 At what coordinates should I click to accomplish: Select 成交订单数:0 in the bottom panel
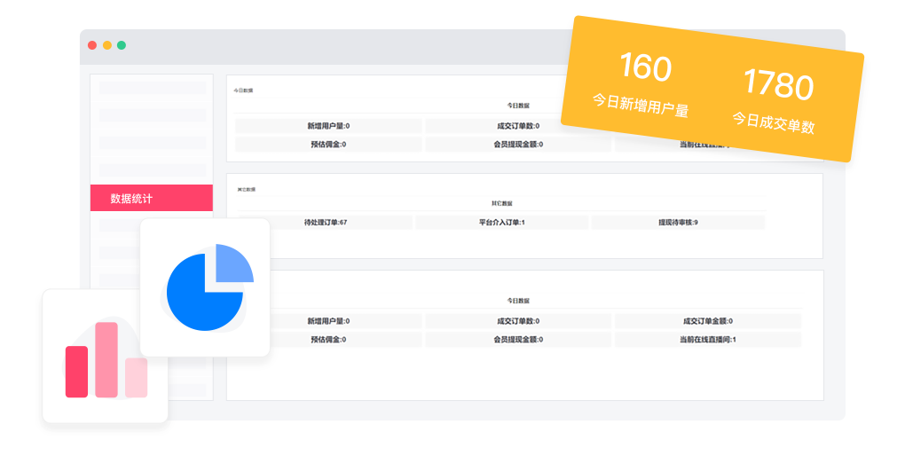point(517,321)
